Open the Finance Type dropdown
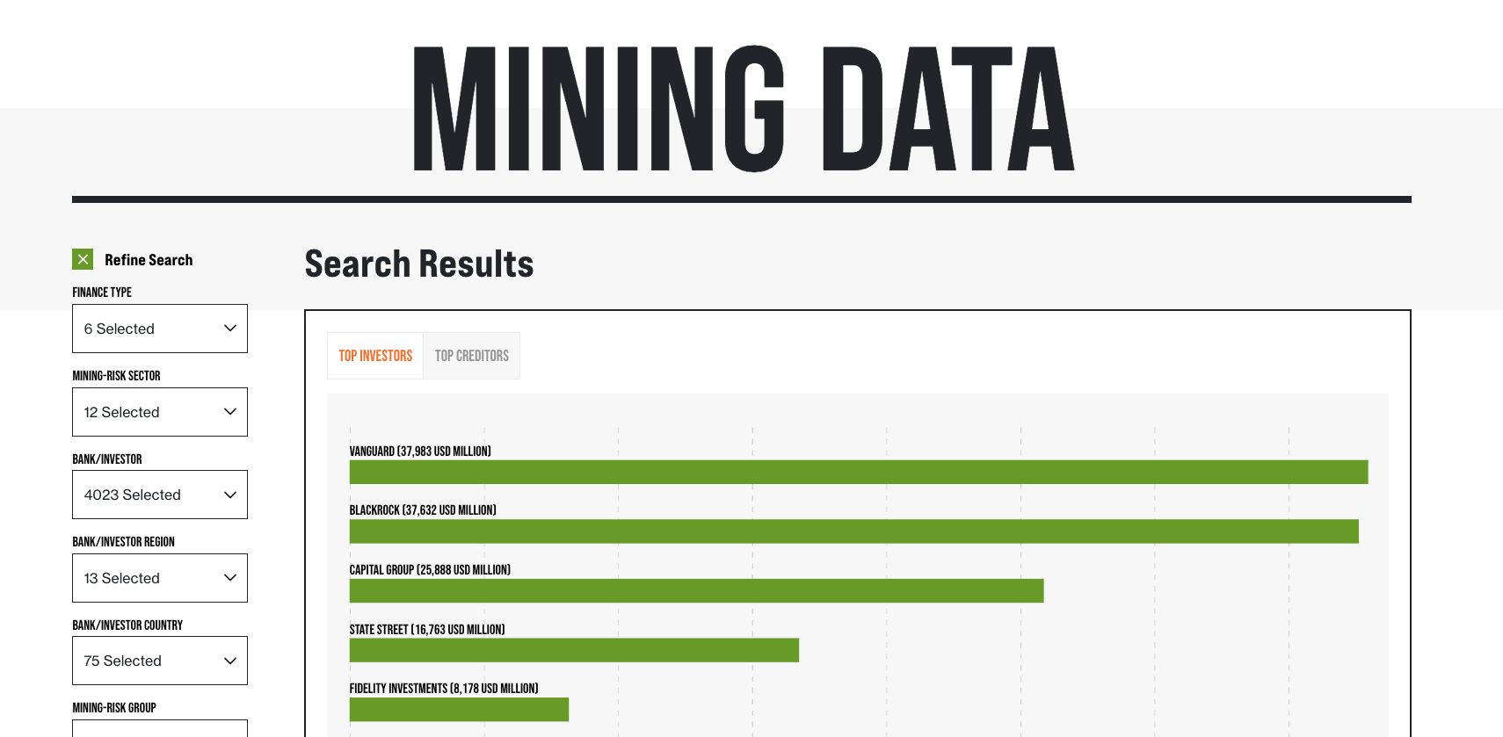The image size is (1503, 737). tap(159, 329)
